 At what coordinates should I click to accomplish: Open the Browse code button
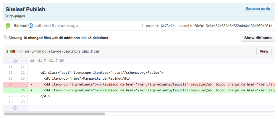click(258, 9)
